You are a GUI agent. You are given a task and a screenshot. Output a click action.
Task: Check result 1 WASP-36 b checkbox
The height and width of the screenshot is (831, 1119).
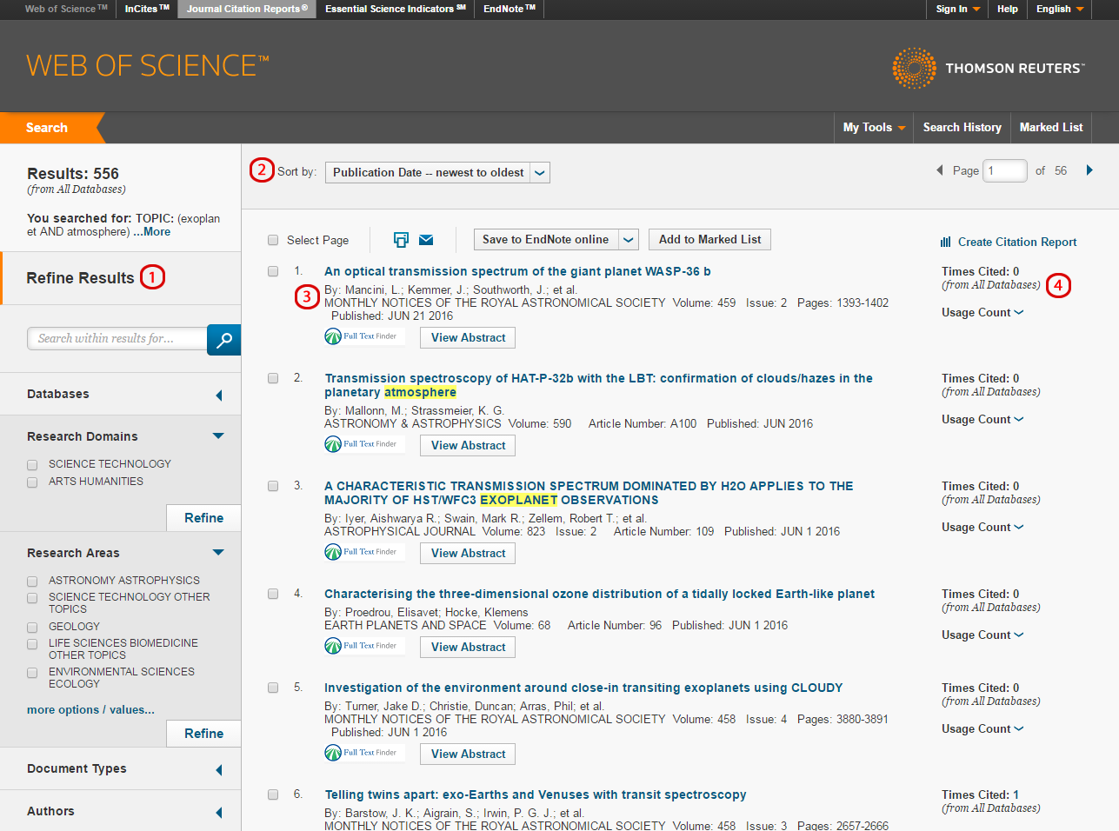click(273, 271)
